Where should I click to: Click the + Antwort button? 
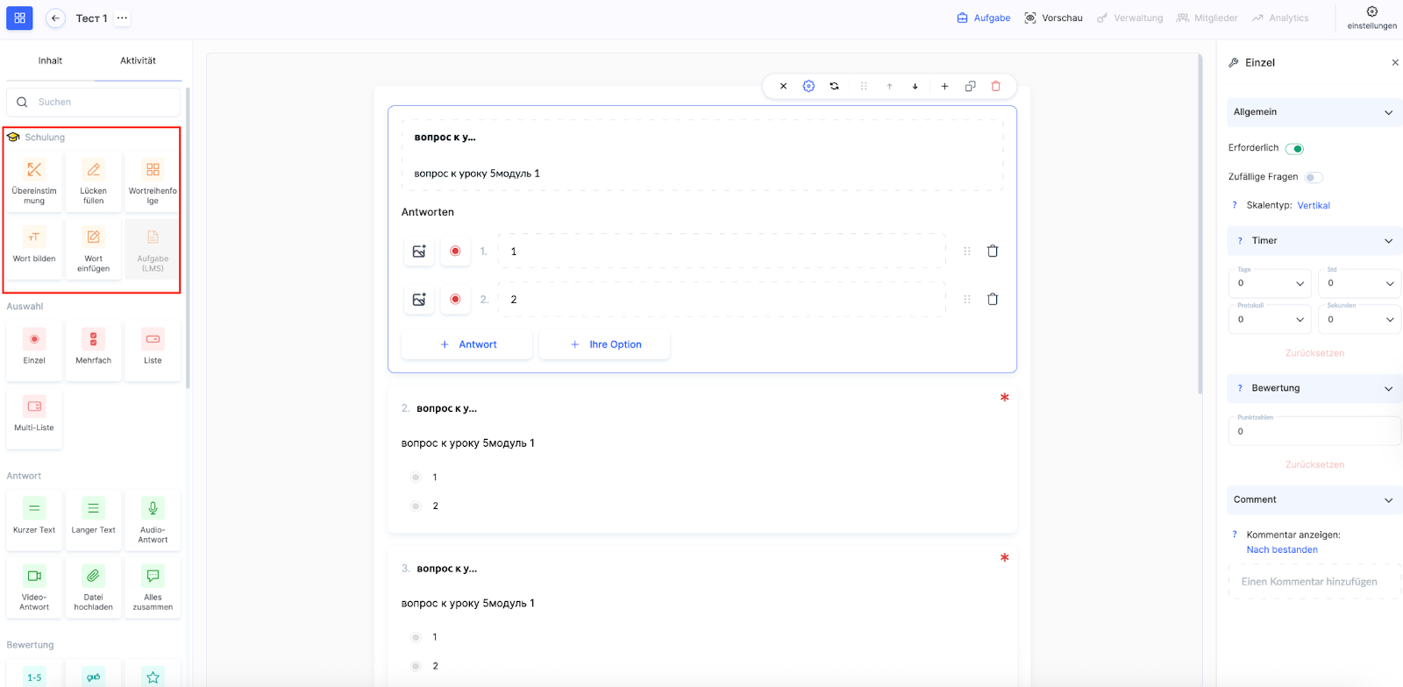click(467, 344)
